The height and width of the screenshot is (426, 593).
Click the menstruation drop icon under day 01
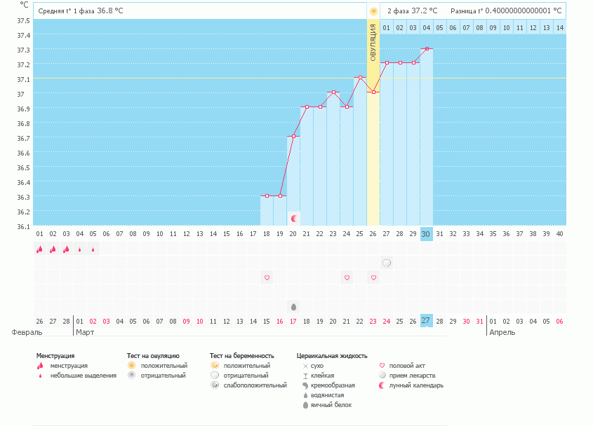pyautogui.click(x=39, y=249)
